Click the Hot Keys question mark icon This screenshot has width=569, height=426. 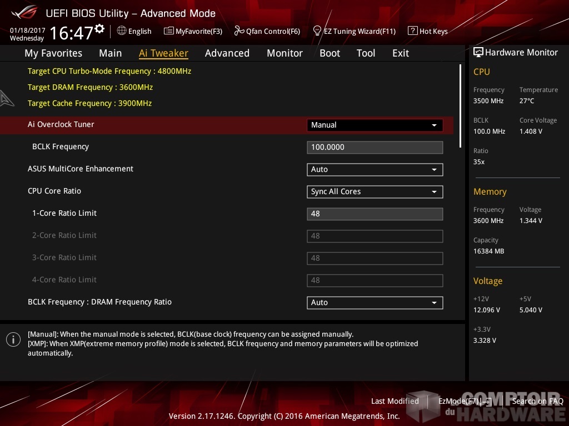pyautogui.click(x=412, y=31)
